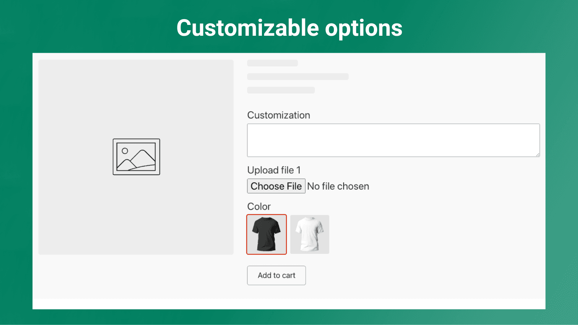The height and width of the screenshot is (325, 578).
Task: Click the red-highlighted selected color swatch
Action: (267, 234)
